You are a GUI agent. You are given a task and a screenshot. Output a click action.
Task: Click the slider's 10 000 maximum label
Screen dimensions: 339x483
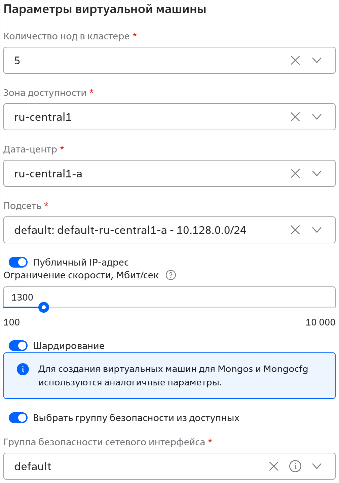pyautogui.click(x=320, y=322)
